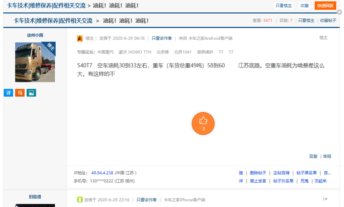Click the phone number 130****0222
The height and width of the screenshot is (207, 344).
click(102, 181)
